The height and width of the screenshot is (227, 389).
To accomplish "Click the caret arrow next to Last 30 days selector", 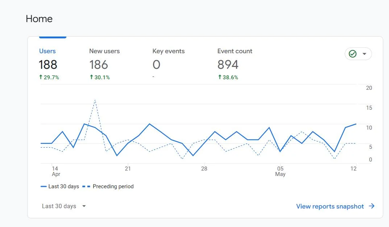I will (84, 206).
